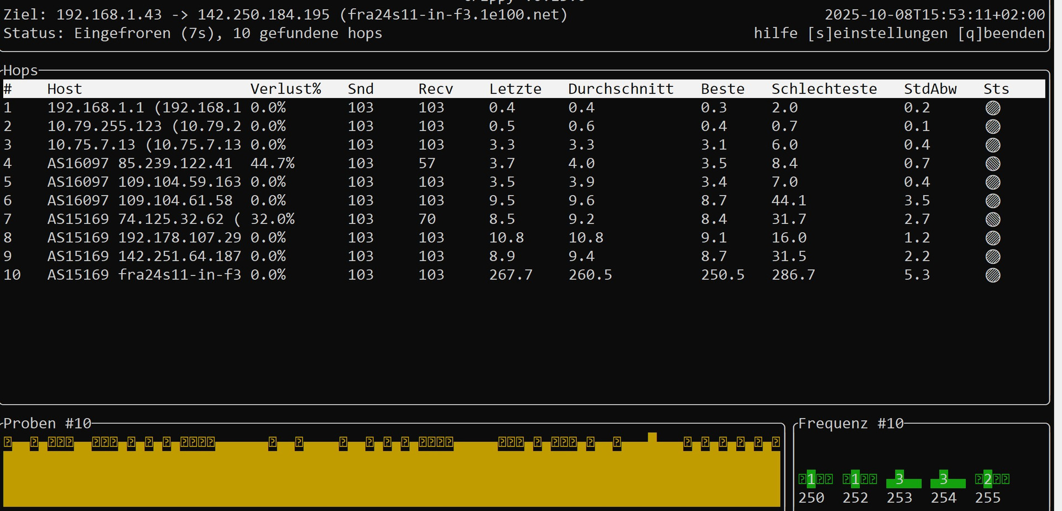Screen dimensions: 1062x511
Task: Click the status circle in the 10.79.255.123 row
Action: pos(993,127)
